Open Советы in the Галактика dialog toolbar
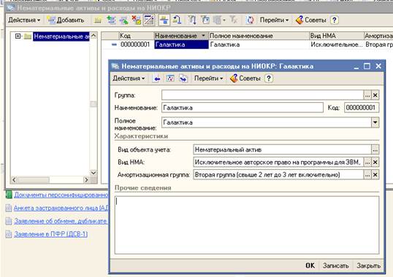The height and width of the screenshot is (277, 393). [245, 79]
